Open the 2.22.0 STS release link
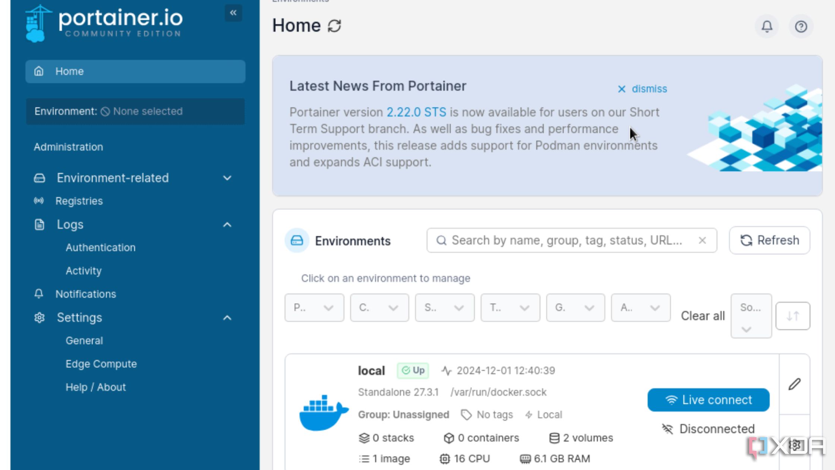This screenshot has width=835, height=470. click(416, 112)
